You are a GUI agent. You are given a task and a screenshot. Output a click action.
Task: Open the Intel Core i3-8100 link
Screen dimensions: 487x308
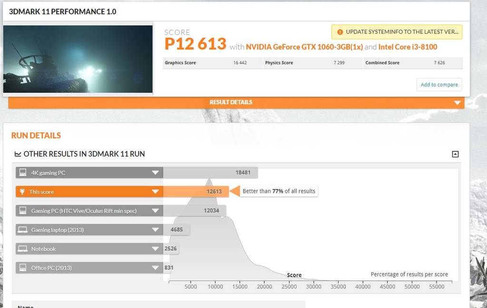tap(408, 47)
